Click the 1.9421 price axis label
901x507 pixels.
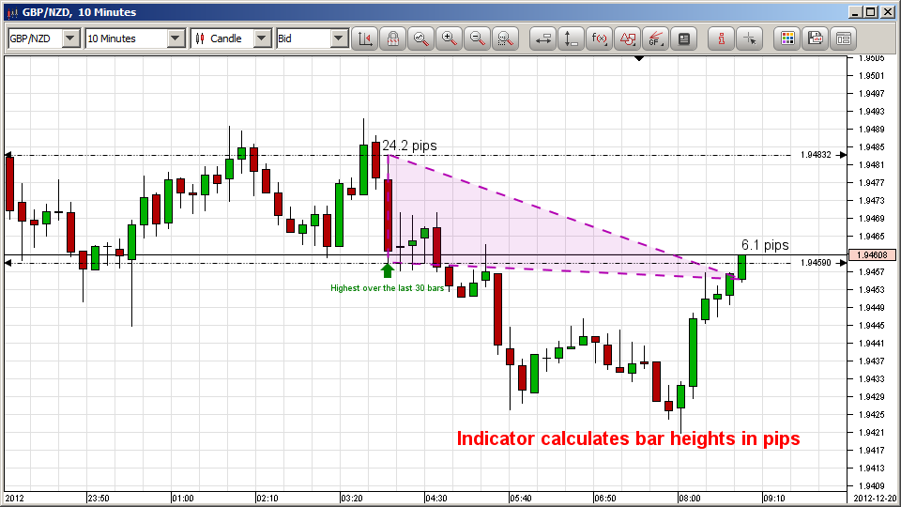tap(872, 432)
